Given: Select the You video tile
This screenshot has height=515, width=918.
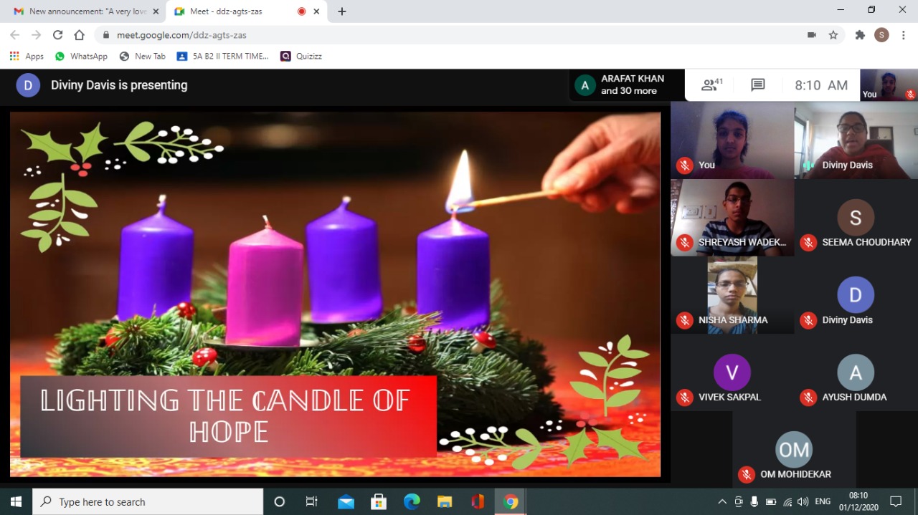Looking at the screenshot, I should pos(732,140).
